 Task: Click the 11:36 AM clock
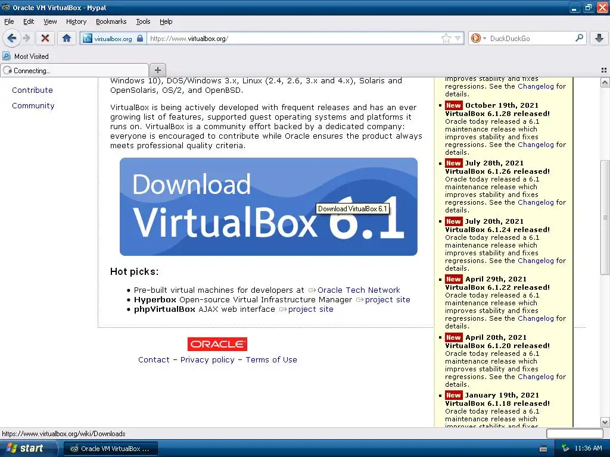pyautogui.click(x=588, y=449)
